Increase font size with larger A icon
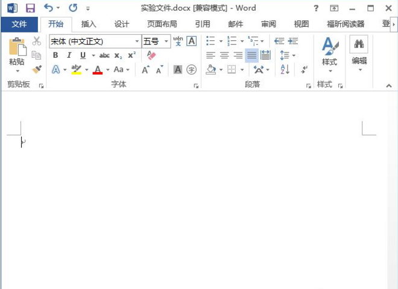The width and height of the screenshot is (398, 289). click(146, 69)
